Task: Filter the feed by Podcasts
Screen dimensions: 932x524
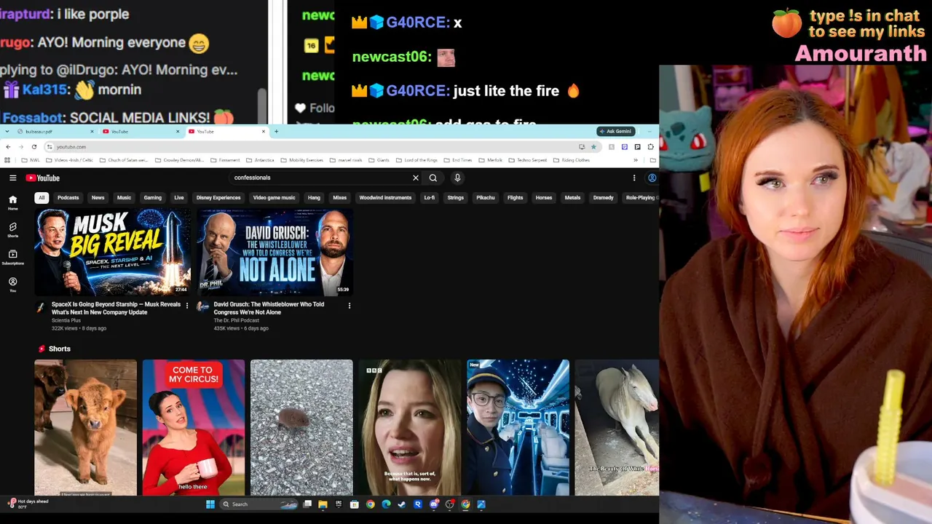Action: coord(68,198)
